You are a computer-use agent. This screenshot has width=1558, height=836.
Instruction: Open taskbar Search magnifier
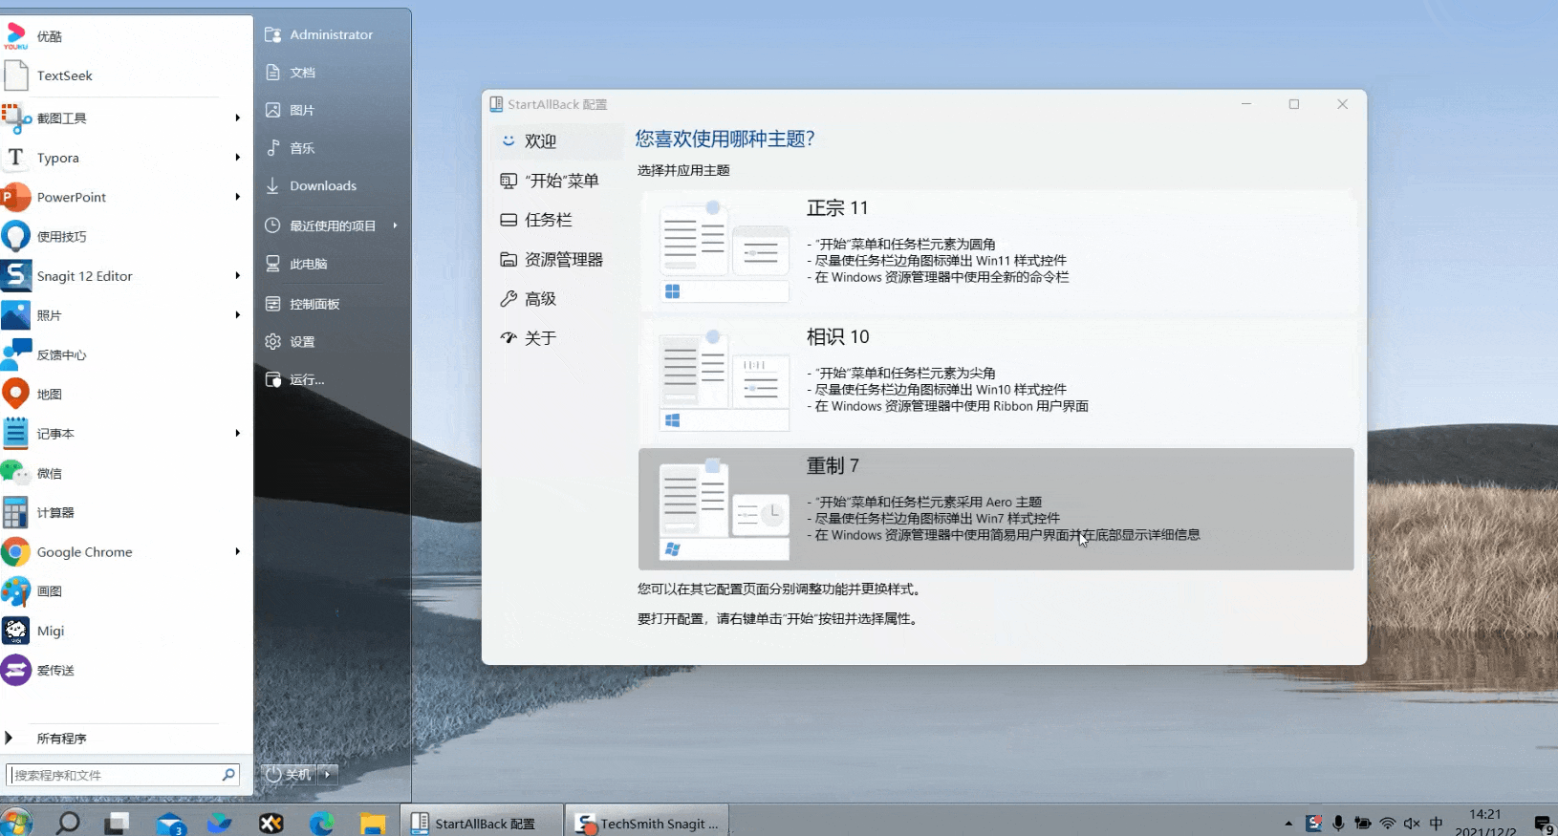point(68,823)
